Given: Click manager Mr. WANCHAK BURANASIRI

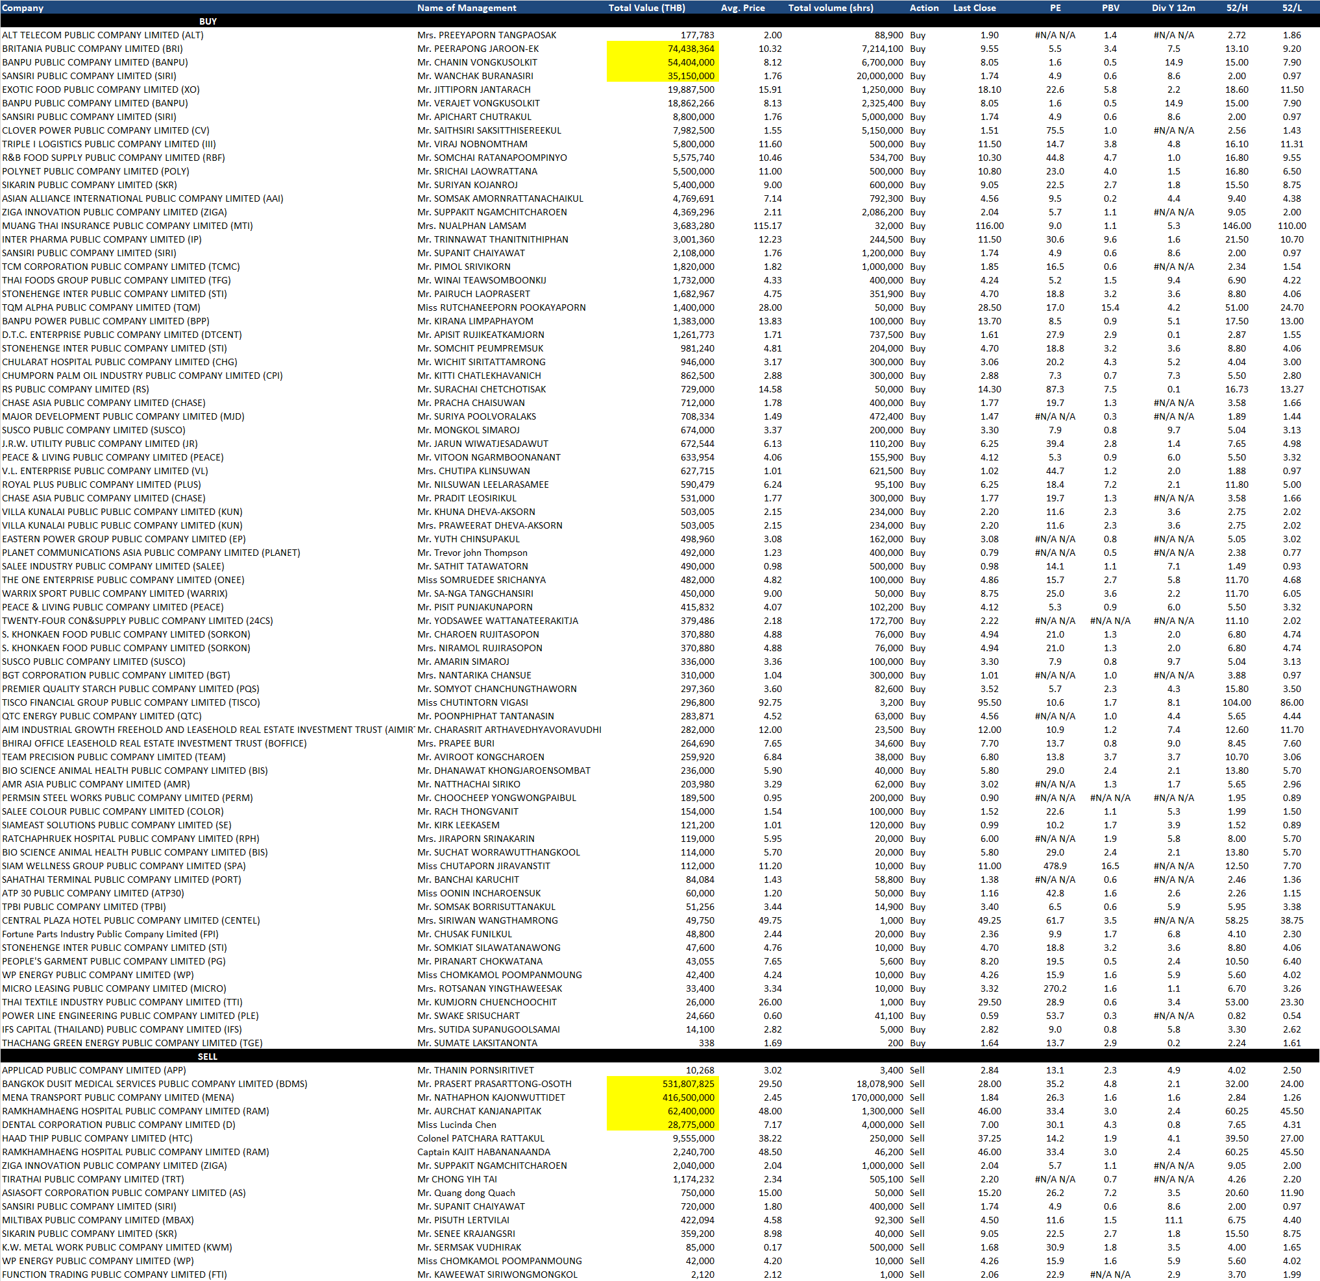Looking at the screenshot, I should pyautogui.click(x=476, y=75).
